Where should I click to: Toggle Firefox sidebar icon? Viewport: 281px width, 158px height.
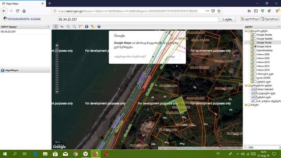click(x=256, y=11)
